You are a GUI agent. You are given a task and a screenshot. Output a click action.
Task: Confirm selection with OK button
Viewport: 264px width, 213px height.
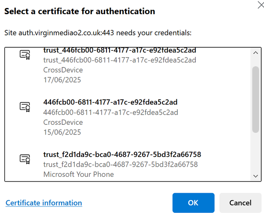[193, 203]
